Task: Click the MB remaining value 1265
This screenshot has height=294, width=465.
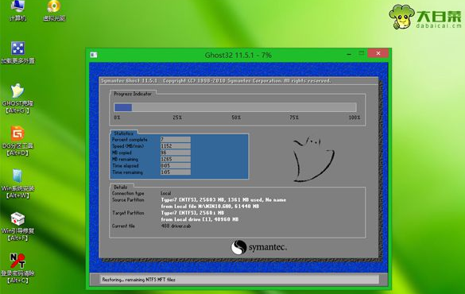Action: [x=175, y=159]
